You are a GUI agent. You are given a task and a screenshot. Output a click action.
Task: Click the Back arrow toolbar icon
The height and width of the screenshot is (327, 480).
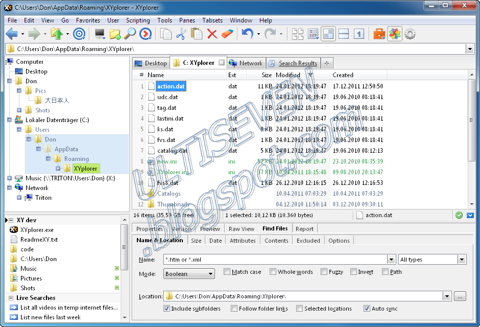12,34
